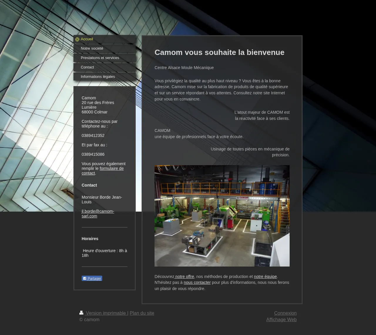Go to the Notre société page

92,48
